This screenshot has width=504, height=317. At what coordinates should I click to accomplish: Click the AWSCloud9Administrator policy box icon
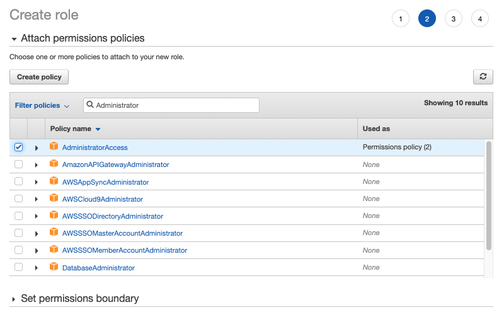pos(54,198)
